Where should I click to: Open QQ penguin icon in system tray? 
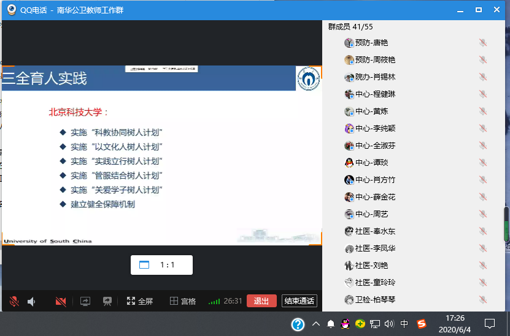pyautogui.click(x=346, y=324)
